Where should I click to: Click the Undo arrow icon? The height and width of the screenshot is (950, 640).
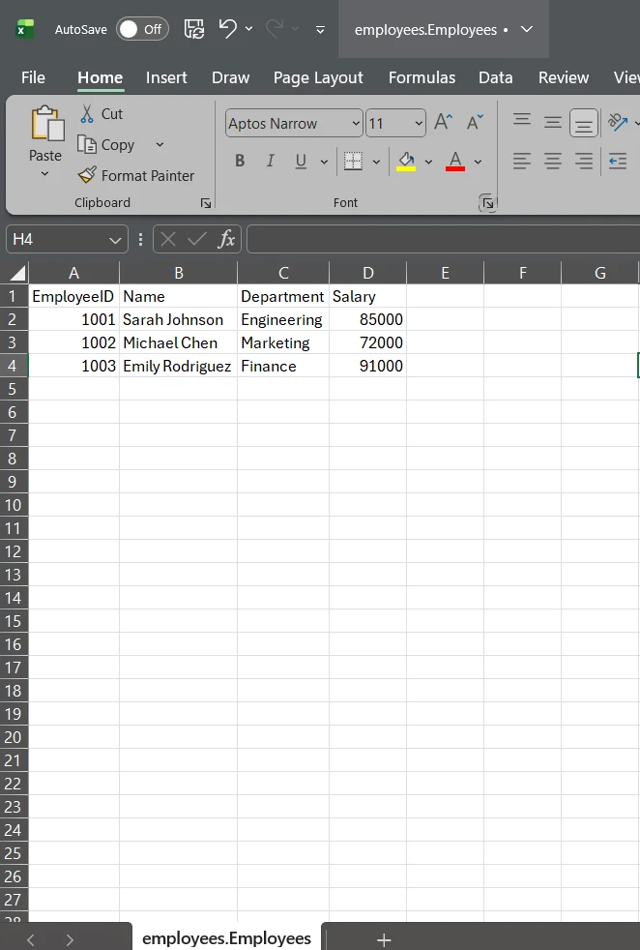pyautogui.click(x=227, y=29)
